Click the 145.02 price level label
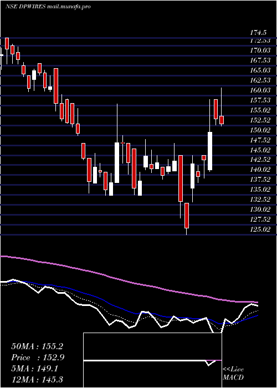The width and height of the screenshot is (277, 388). 261,150
